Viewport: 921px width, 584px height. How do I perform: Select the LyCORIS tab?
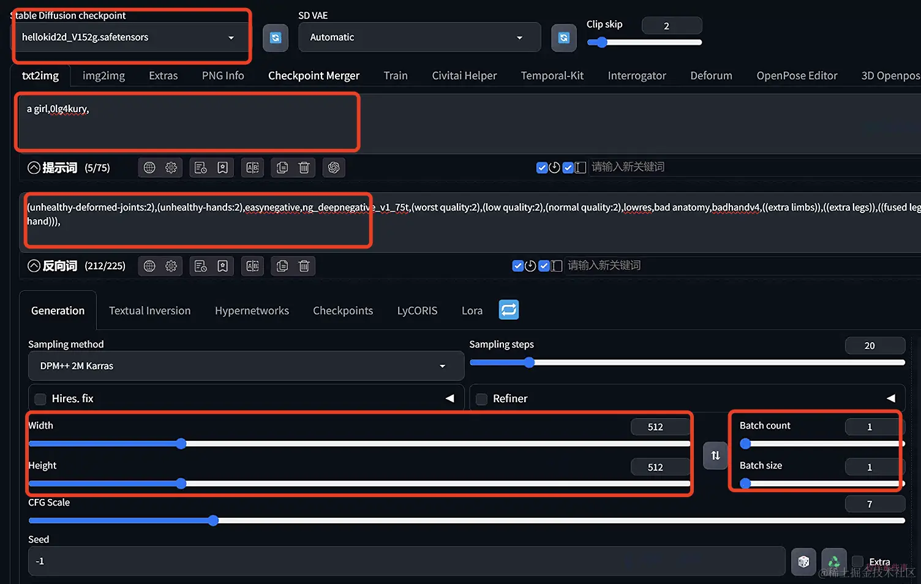(x=417, y=311)
